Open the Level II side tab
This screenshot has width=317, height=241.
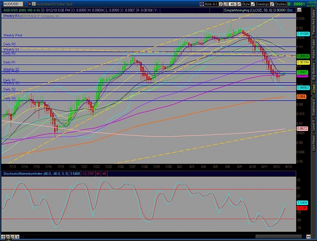point(313,125)
